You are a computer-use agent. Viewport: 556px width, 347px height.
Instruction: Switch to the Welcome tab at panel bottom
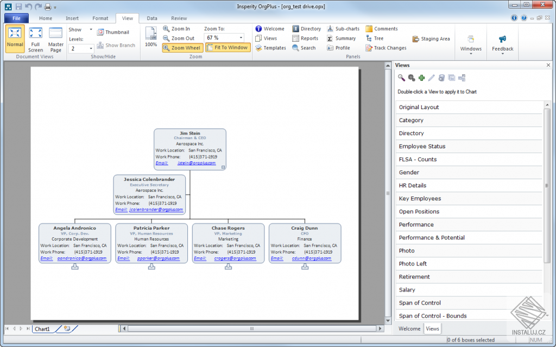[x=409, y=329]
